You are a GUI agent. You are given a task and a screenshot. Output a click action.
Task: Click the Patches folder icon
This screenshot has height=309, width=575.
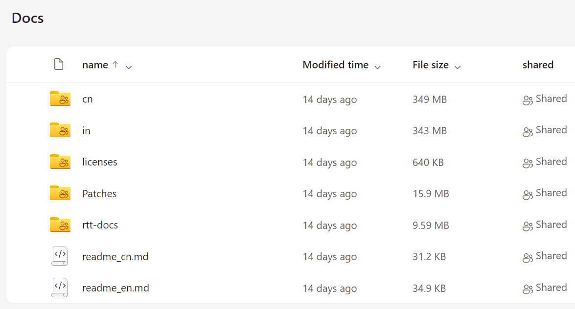pyautogui.click(x=60, y=193)
